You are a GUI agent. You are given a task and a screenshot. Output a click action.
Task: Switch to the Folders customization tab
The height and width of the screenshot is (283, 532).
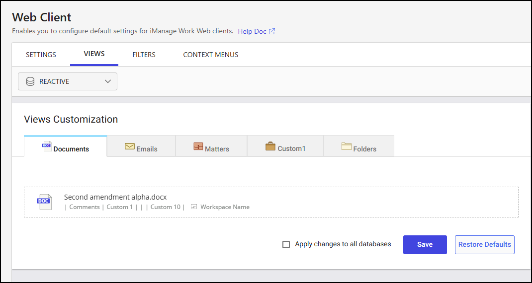point(359,146)
